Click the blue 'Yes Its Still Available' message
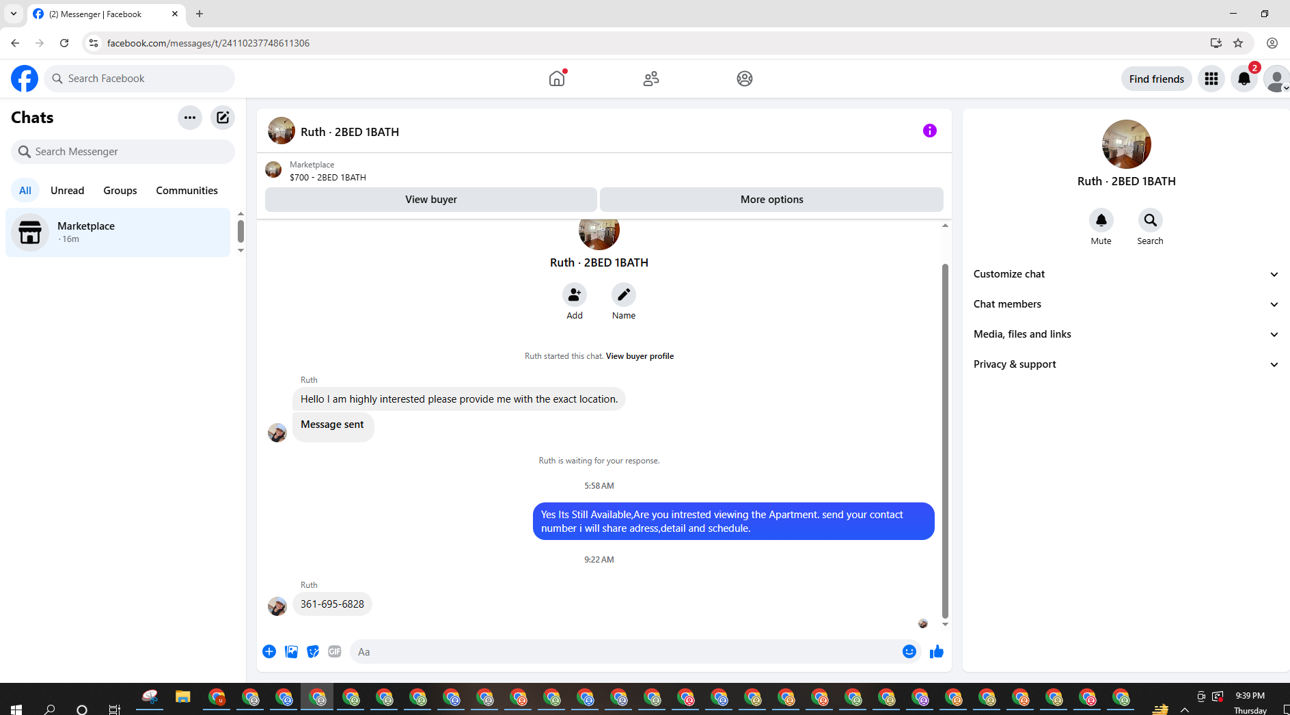The image size is (1290, 715). click(x=734, y=522)
